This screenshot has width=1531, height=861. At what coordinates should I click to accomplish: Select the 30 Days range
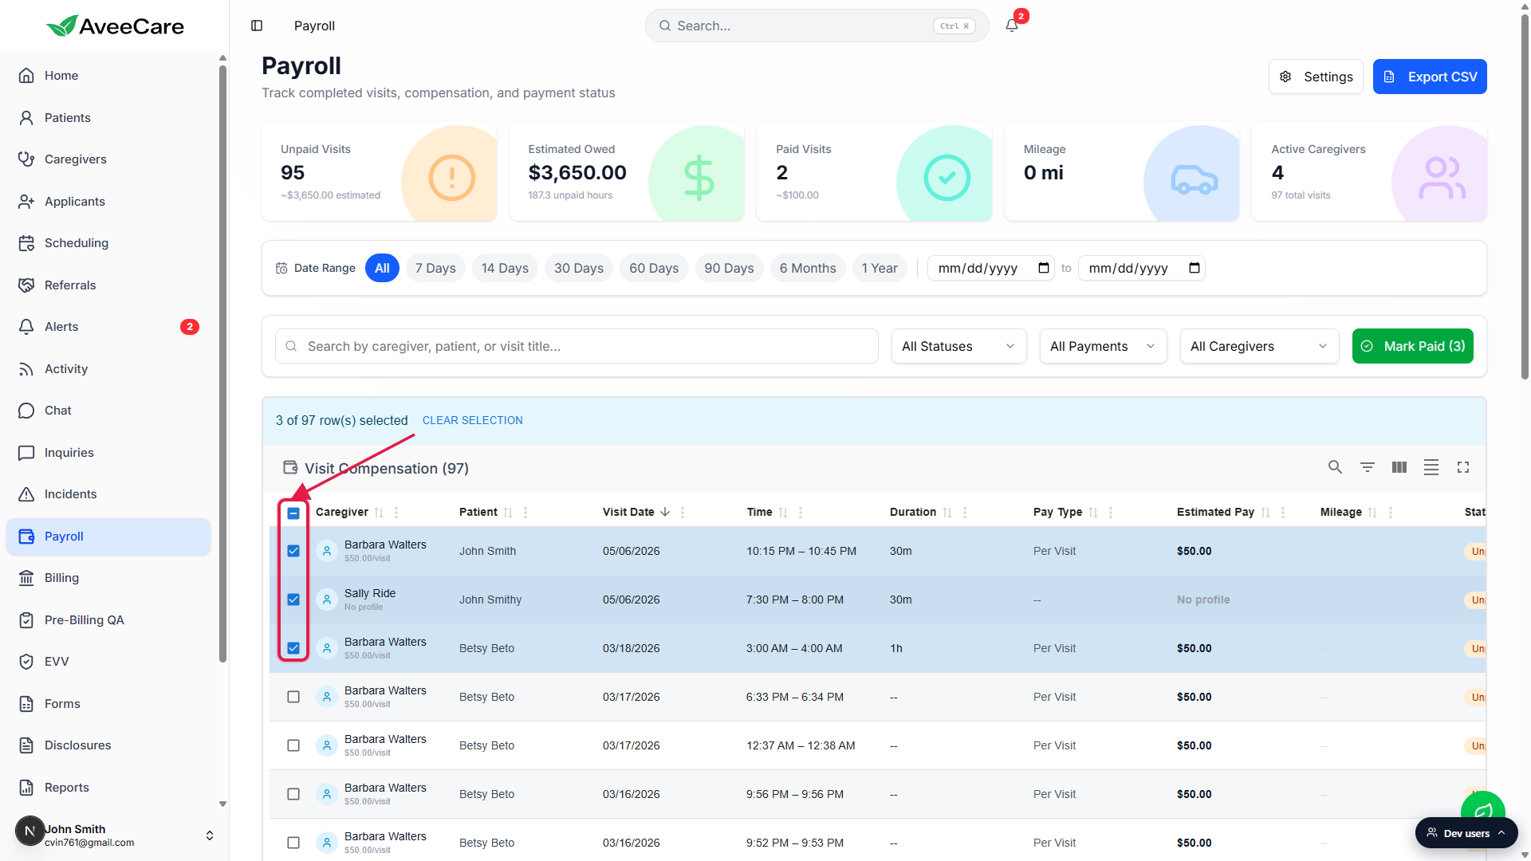point(579,268)
